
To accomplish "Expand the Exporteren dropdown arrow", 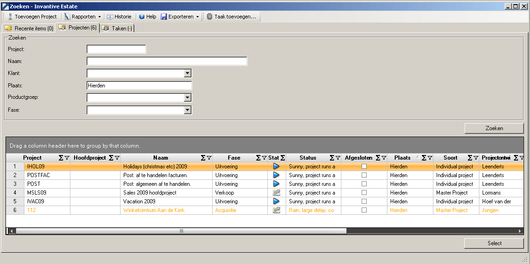I will coord(197,17).
